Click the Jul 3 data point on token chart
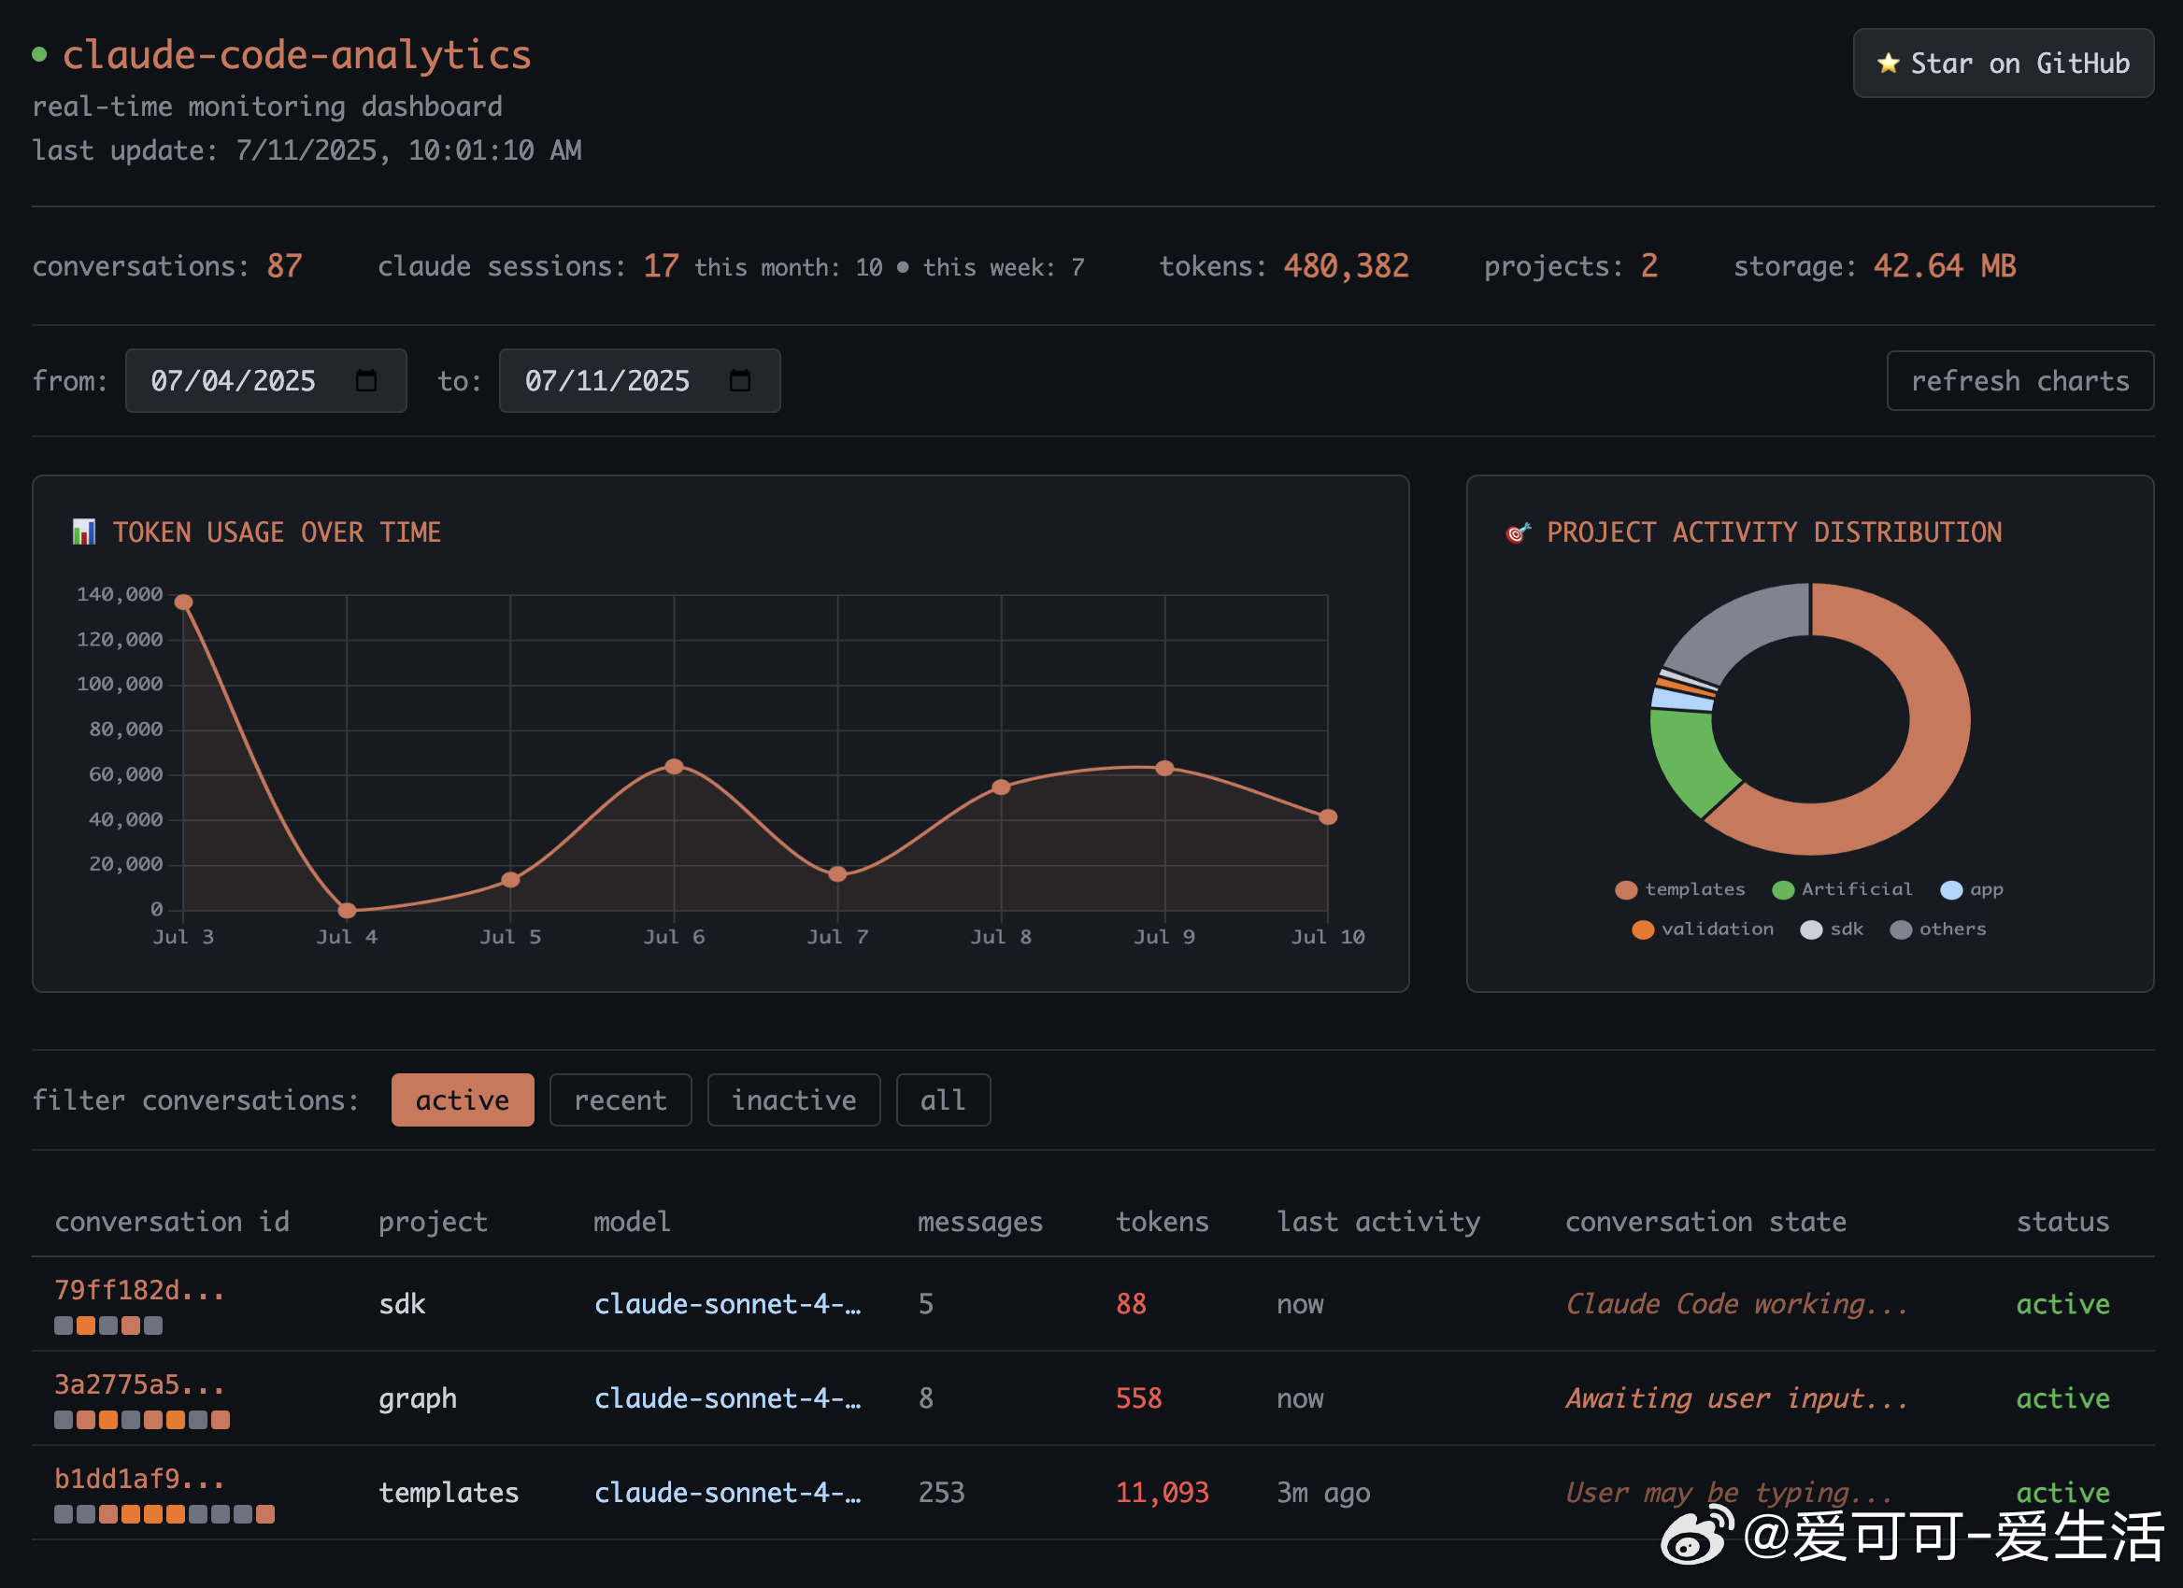 pyautogui.click(x=184, y=603)
